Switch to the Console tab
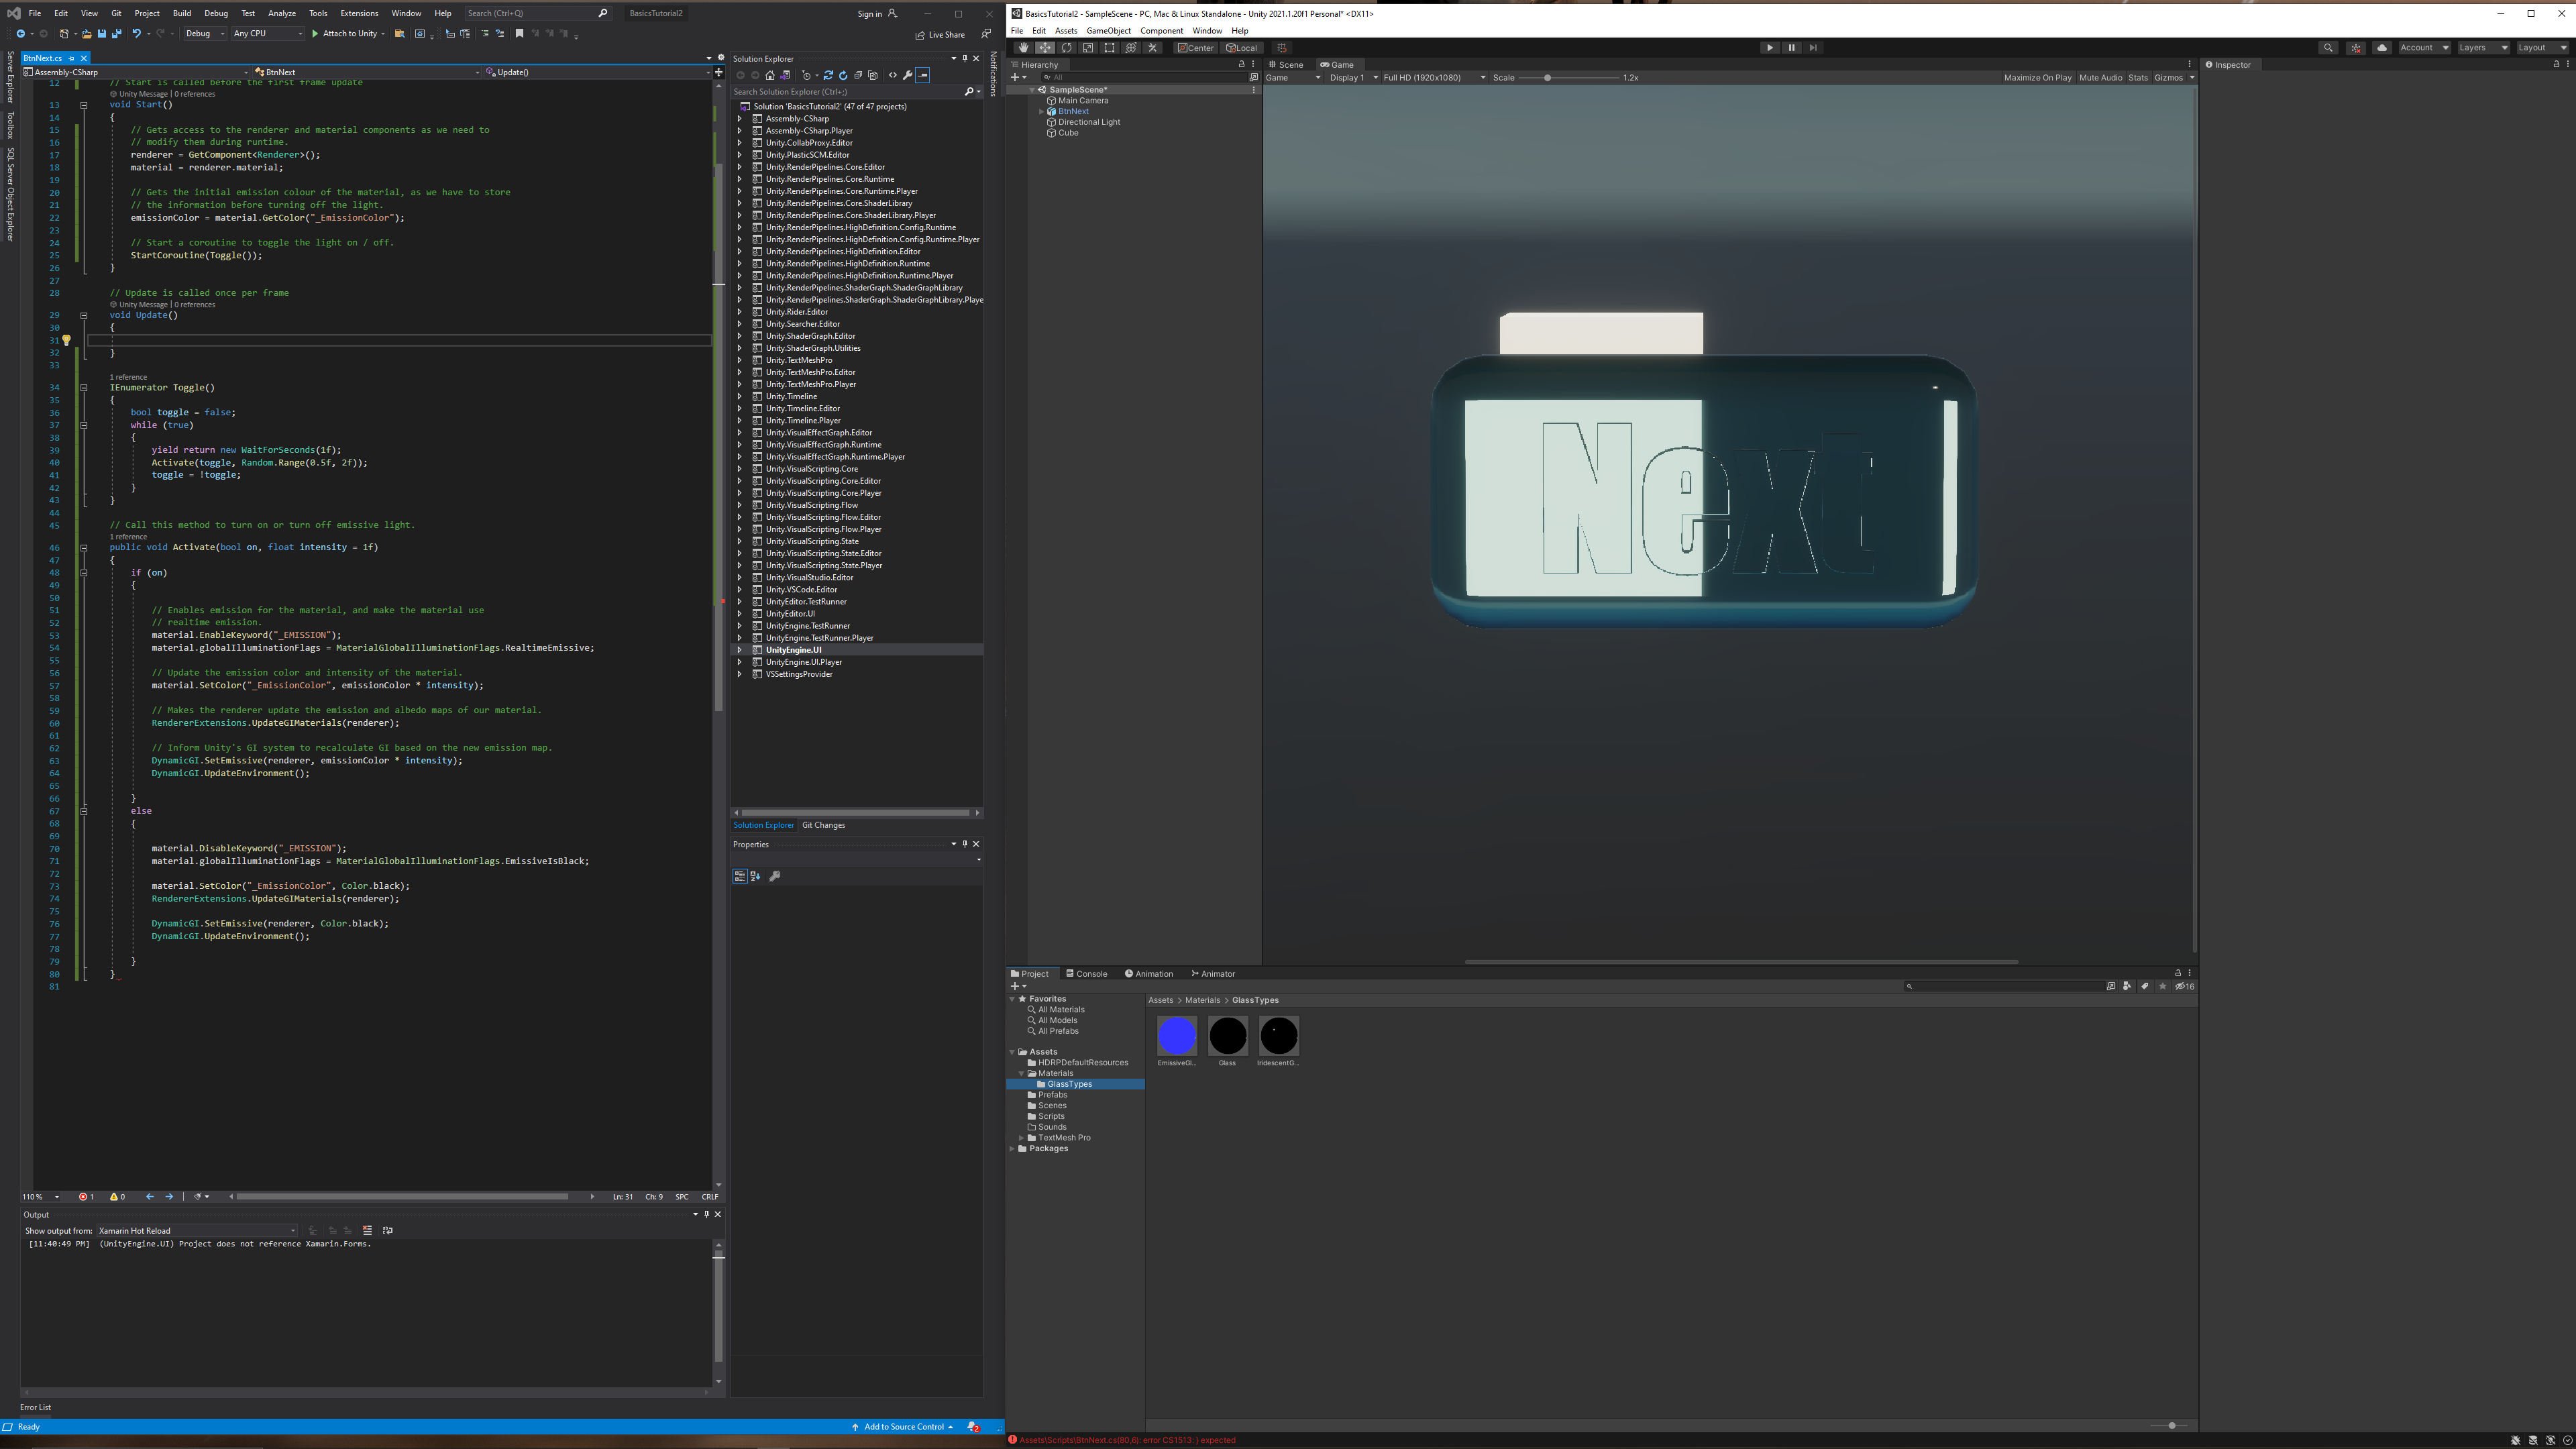This screenshot has width=2576, height=1449. (x=1086, y=974)
